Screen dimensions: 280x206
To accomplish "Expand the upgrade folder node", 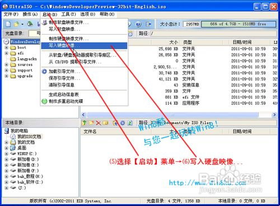I will (x=6, y=76).
